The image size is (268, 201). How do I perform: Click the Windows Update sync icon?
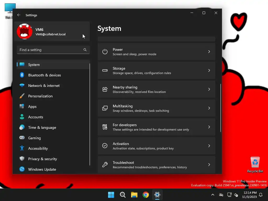pyautogui.click(x=22, y=169)
